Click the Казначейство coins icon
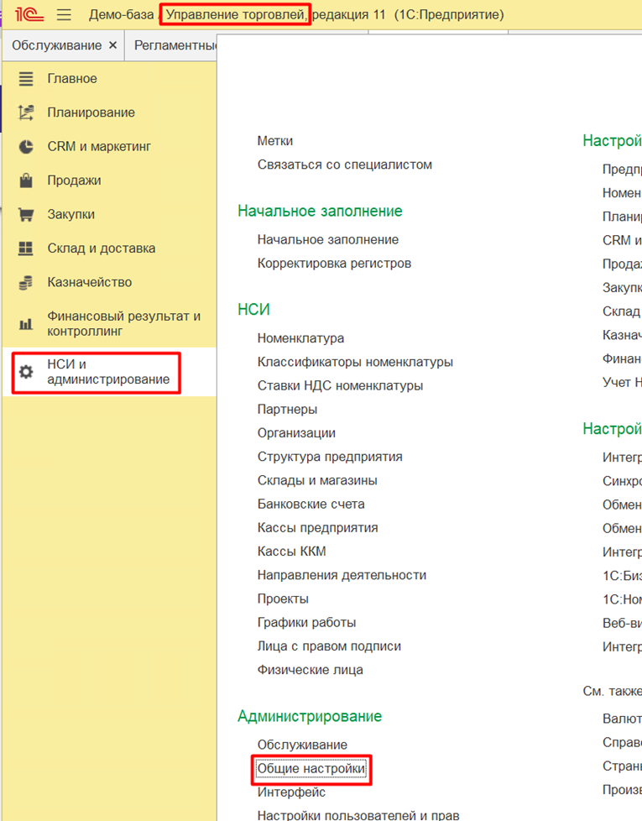This screenshot has height=821, width=642. click(x=26, y=283)
